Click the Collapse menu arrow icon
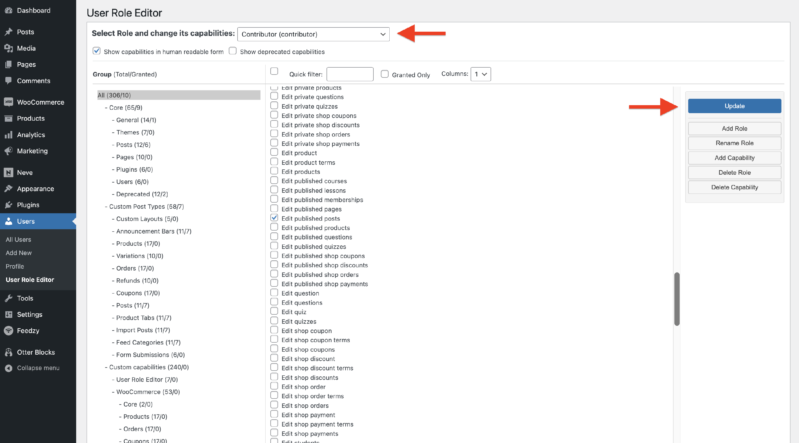799x443 pixels. click(9, 368)
